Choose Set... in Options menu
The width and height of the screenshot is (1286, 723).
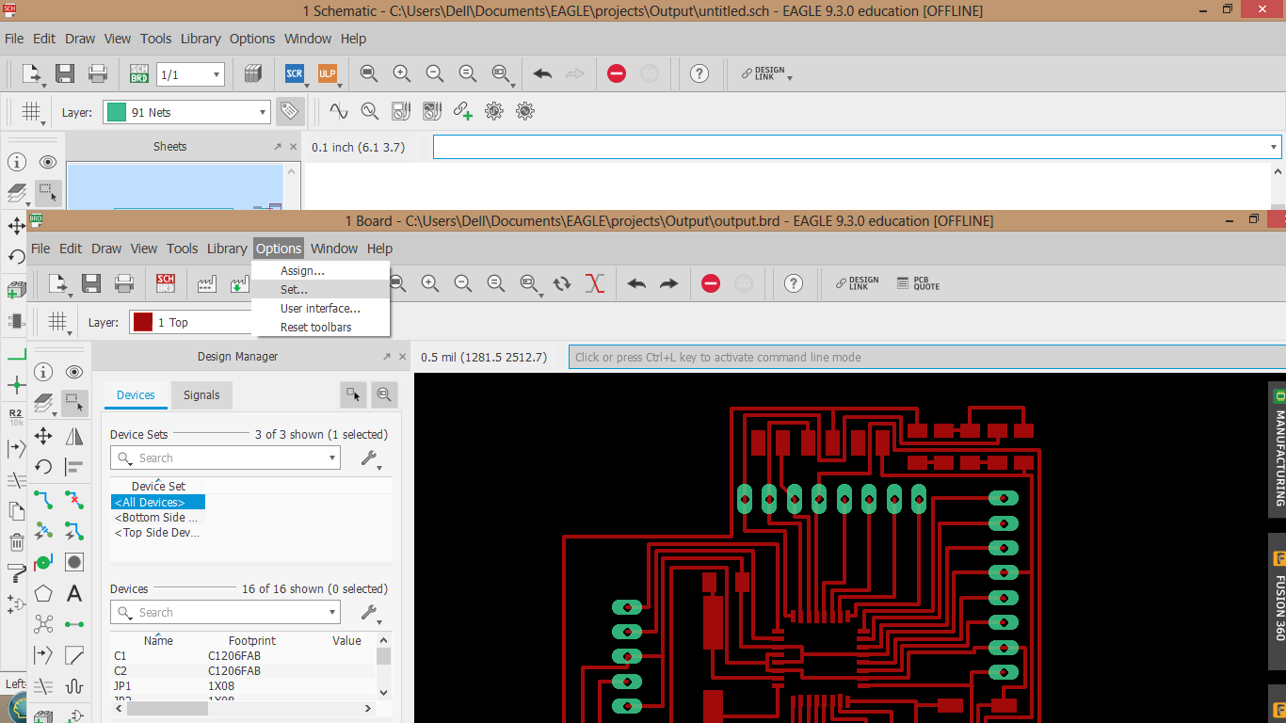(321, 290)
